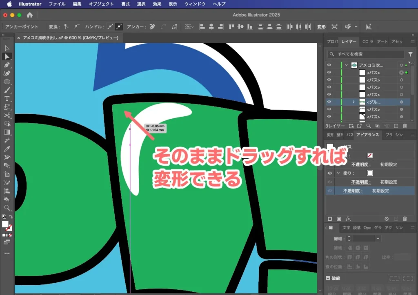Click the white fill swatch in アピアランス panel

pyautogui.click(x=370, y=173)
